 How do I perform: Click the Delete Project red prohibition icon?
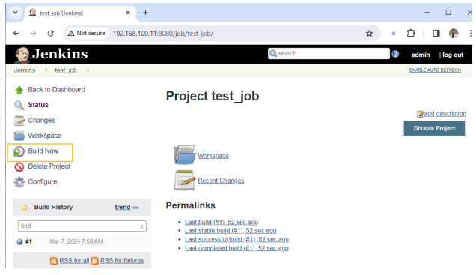[x=19, y=166]
